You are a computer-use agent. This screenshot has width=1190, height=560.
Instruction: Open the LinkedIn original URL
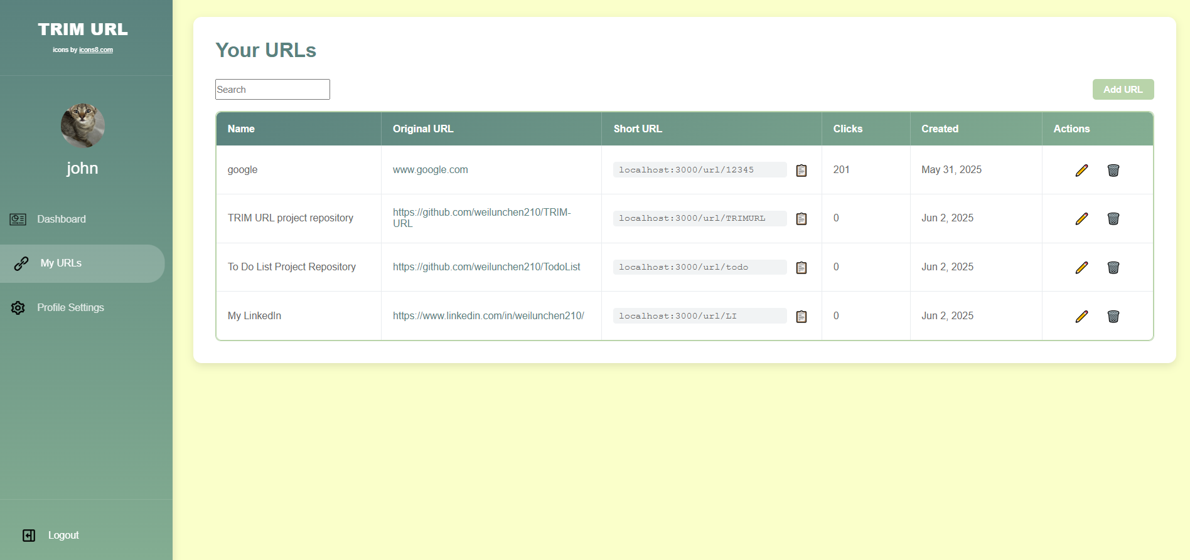point(488,316)
